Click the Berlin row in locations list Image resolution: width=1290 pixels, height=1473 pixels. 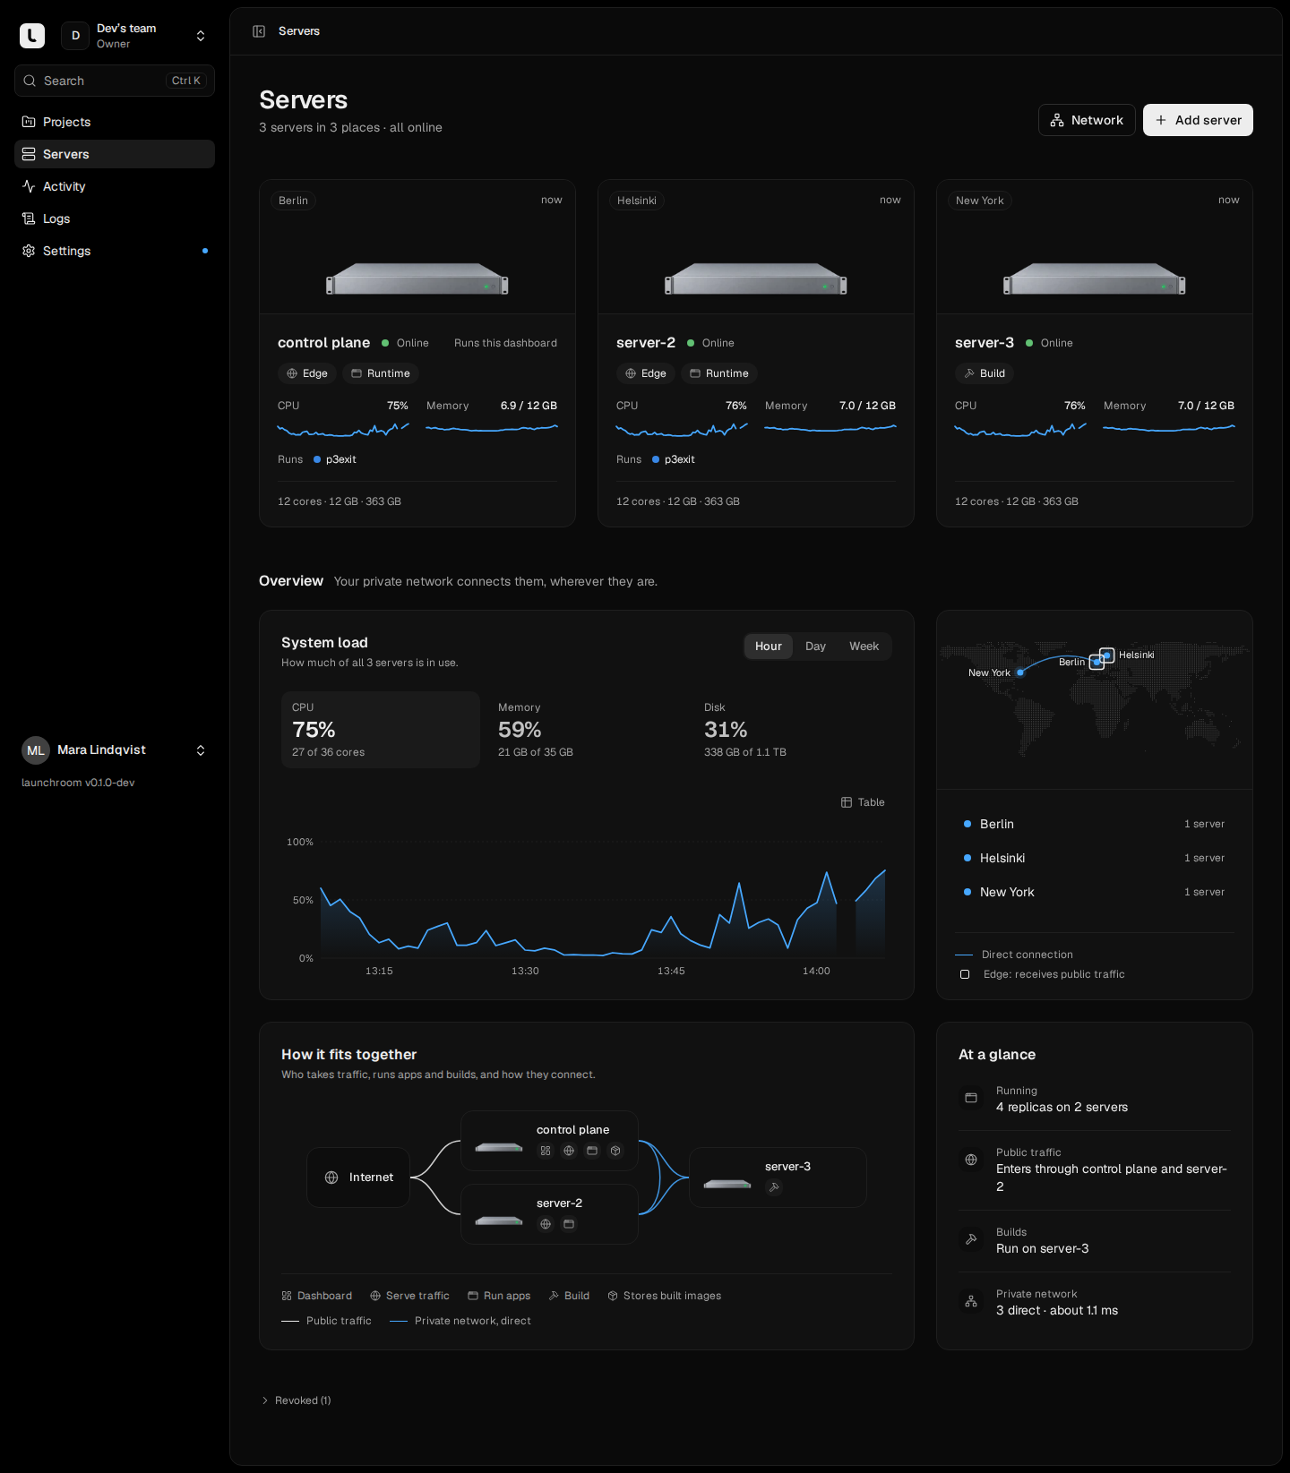coord(1095,824)
